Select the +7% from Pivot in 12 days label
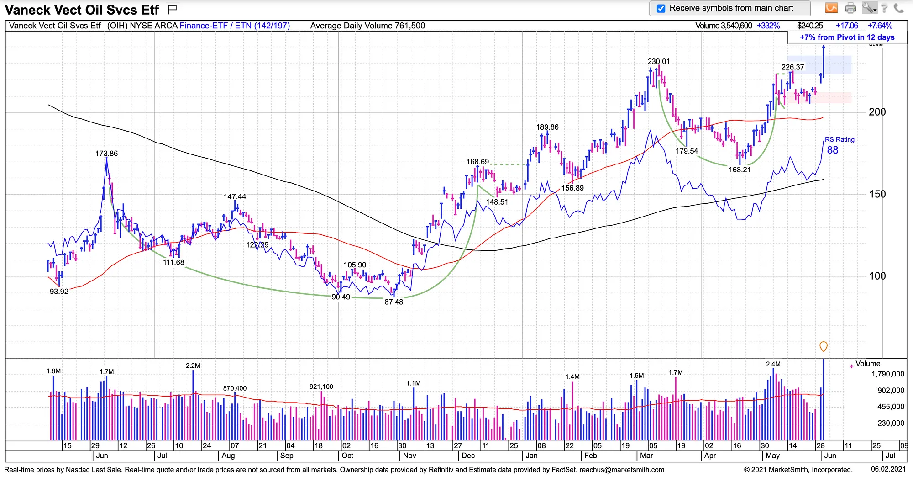The height and width of the screenshot is (477, 913). tap(847, 37)
